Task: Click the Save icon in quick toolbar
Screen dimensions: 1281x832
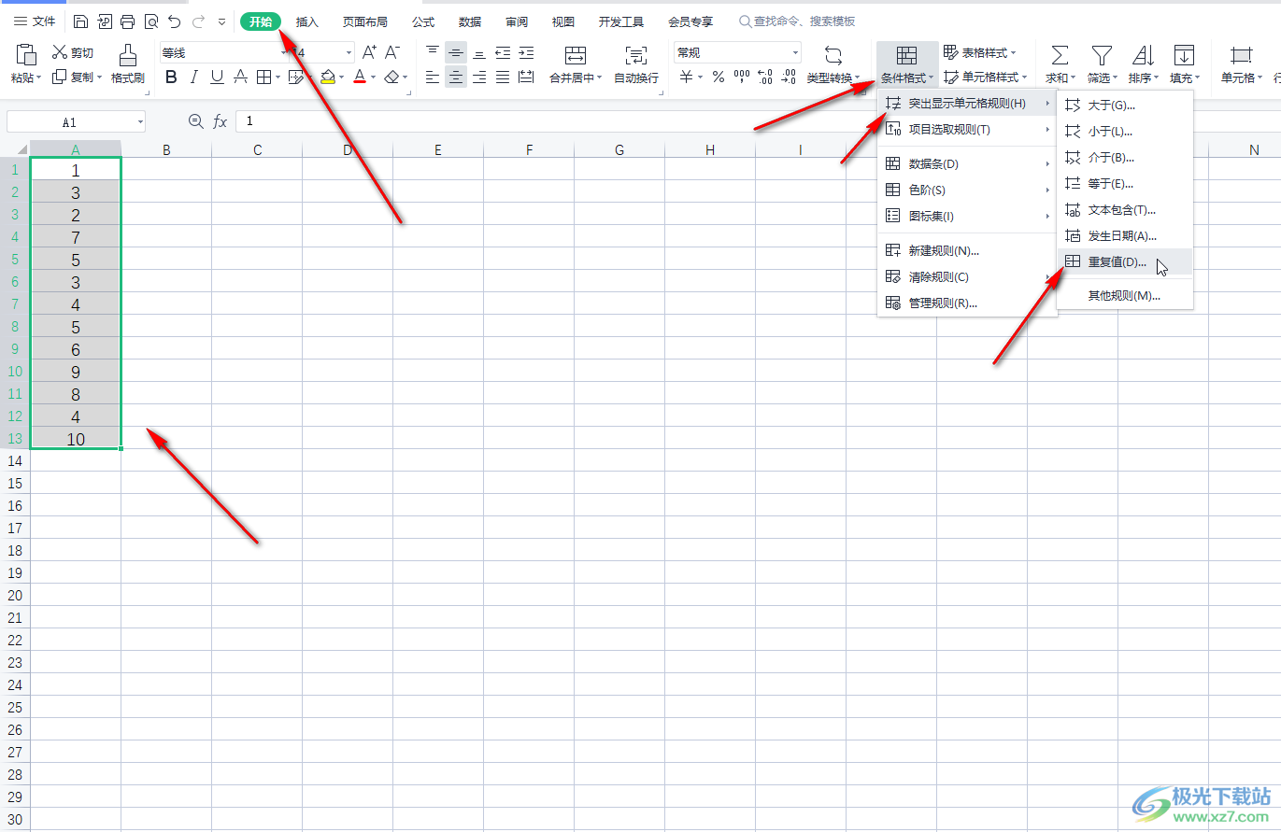Action: [81, 21]
